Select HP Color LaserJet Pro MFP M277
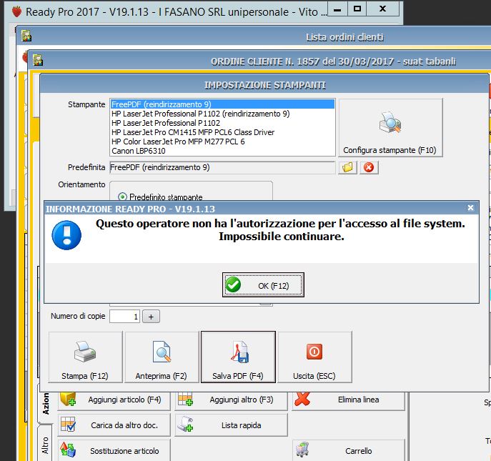The image size is (491, 461). click(222, 142)
